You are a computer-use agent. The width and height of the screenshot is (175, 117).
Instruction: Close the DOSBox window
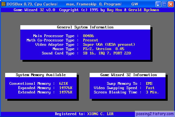pos(171,4)
